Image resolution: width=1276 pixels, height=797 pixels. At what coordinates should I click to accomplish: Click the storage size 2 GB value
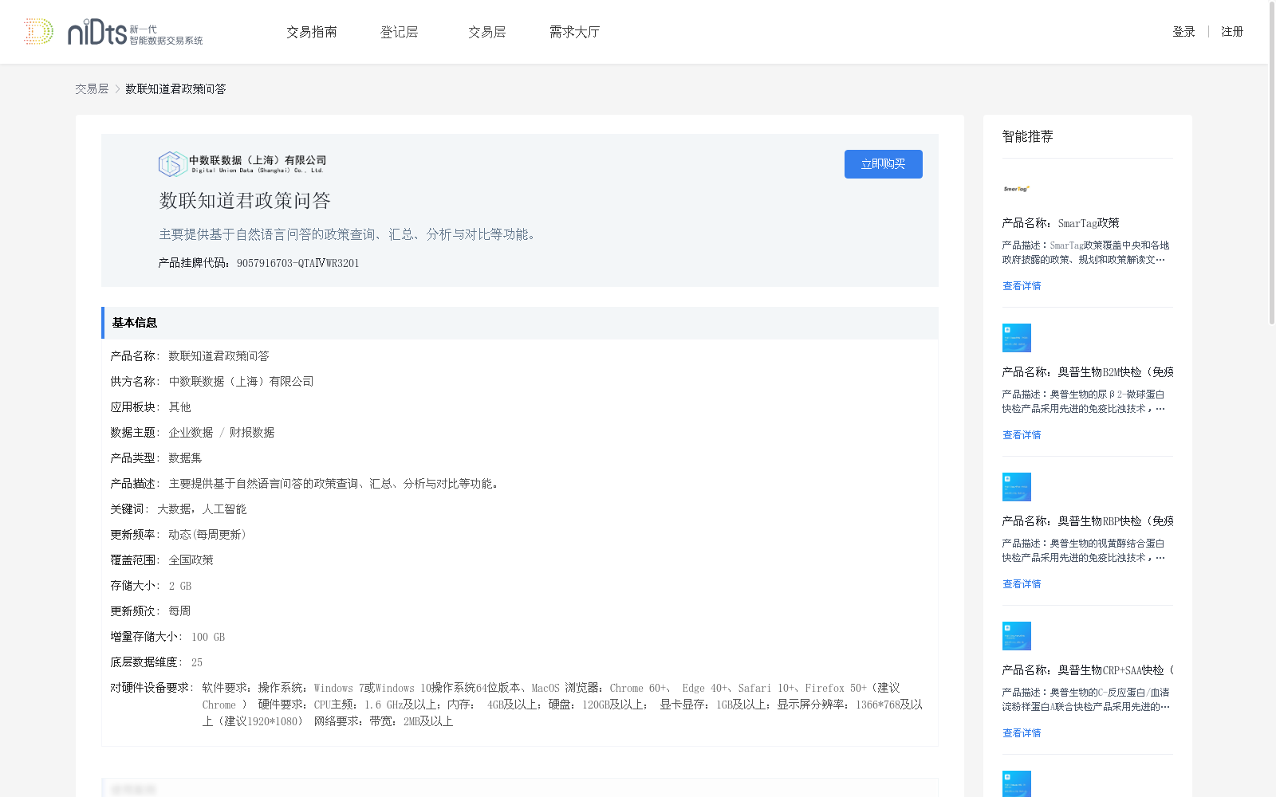pos(180,586)
